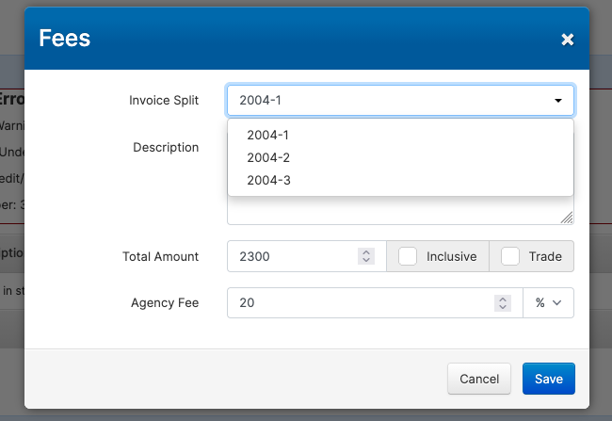Close the Fees dialog with X
Image resolution: width=612 pixels, height=421 pixels.
tap(567, 40)
